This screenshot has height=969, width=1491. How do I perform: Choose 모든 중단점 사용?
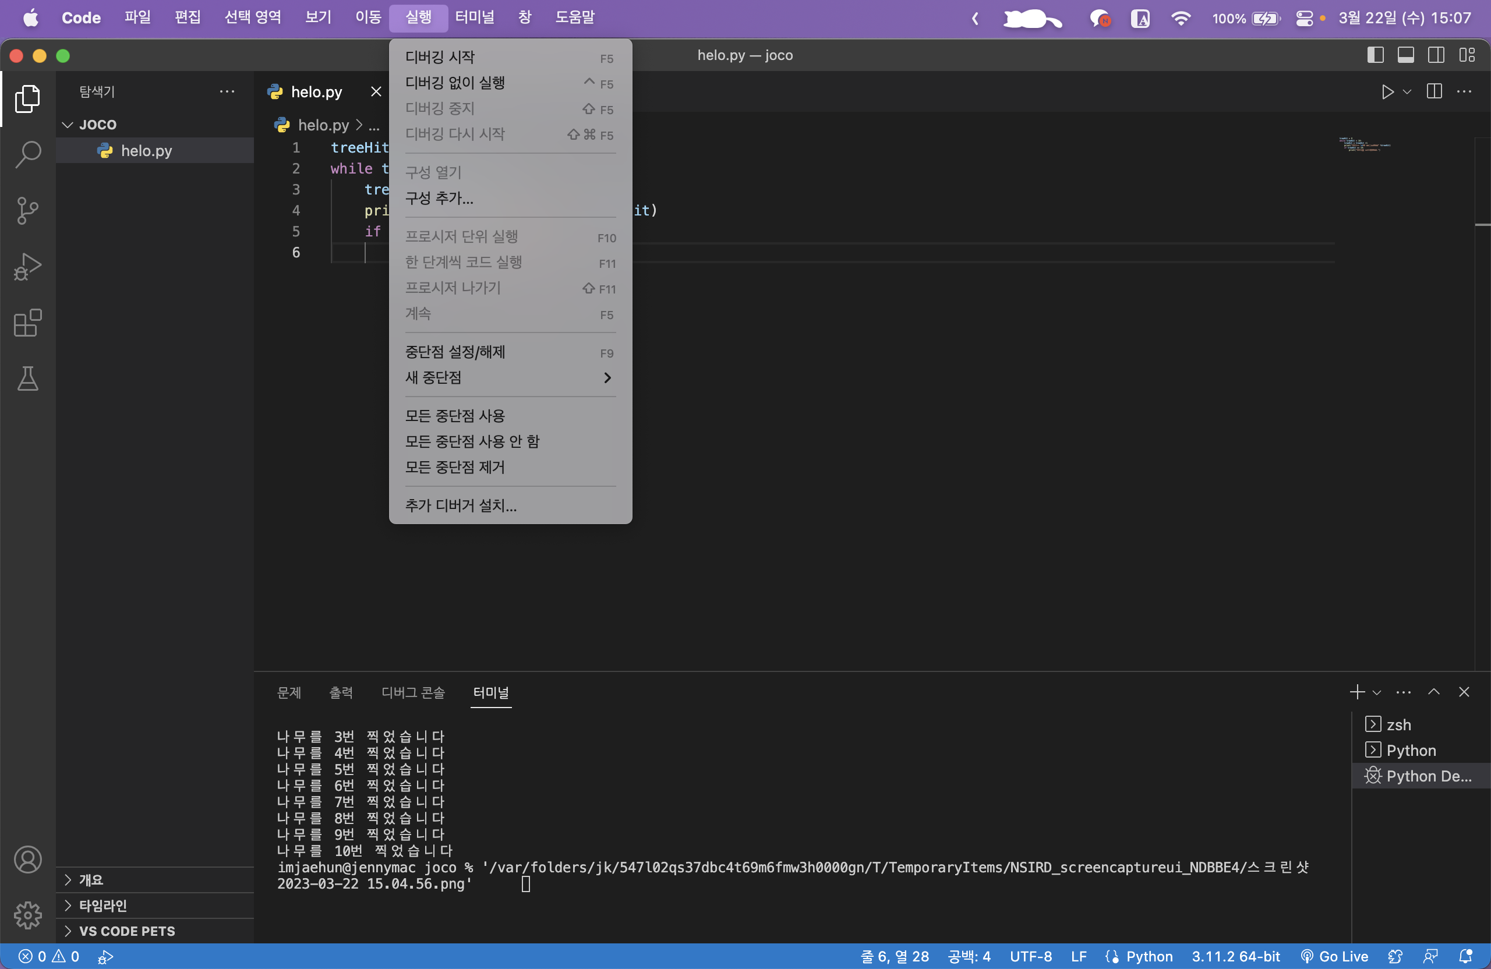pos(510,416)
